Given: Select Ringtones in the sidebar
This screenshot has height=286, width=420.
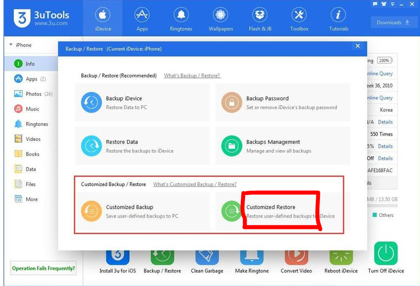Looking at the screenshot, I should coord(31,124).
